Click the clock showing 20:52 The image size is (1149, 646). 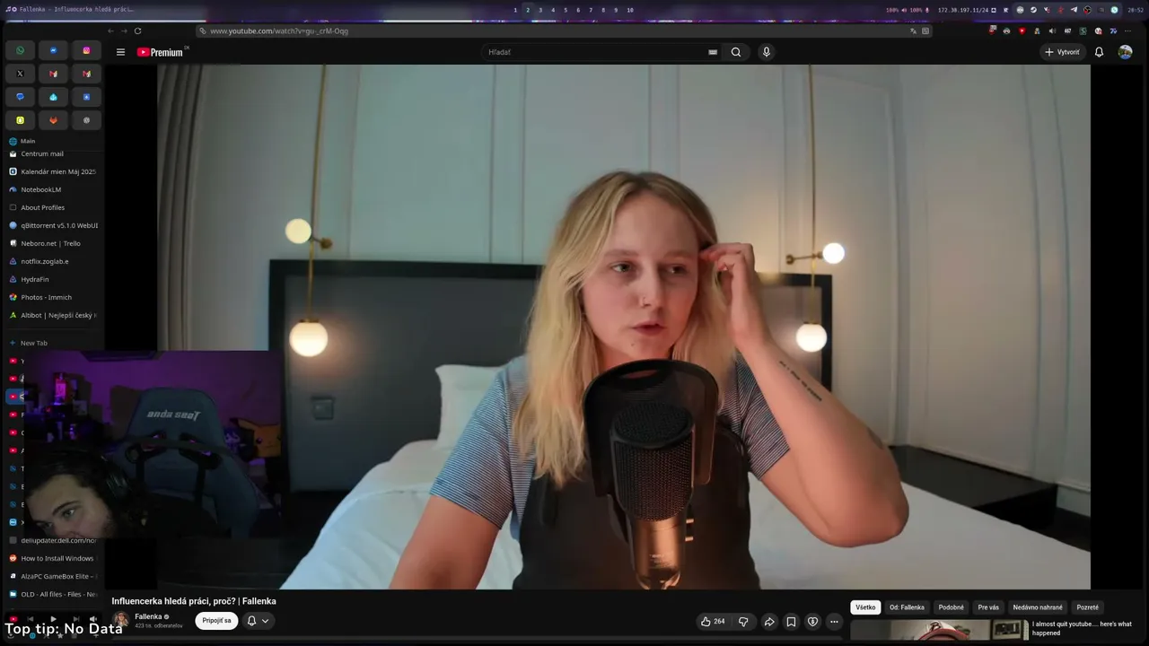coord(1135,10)
